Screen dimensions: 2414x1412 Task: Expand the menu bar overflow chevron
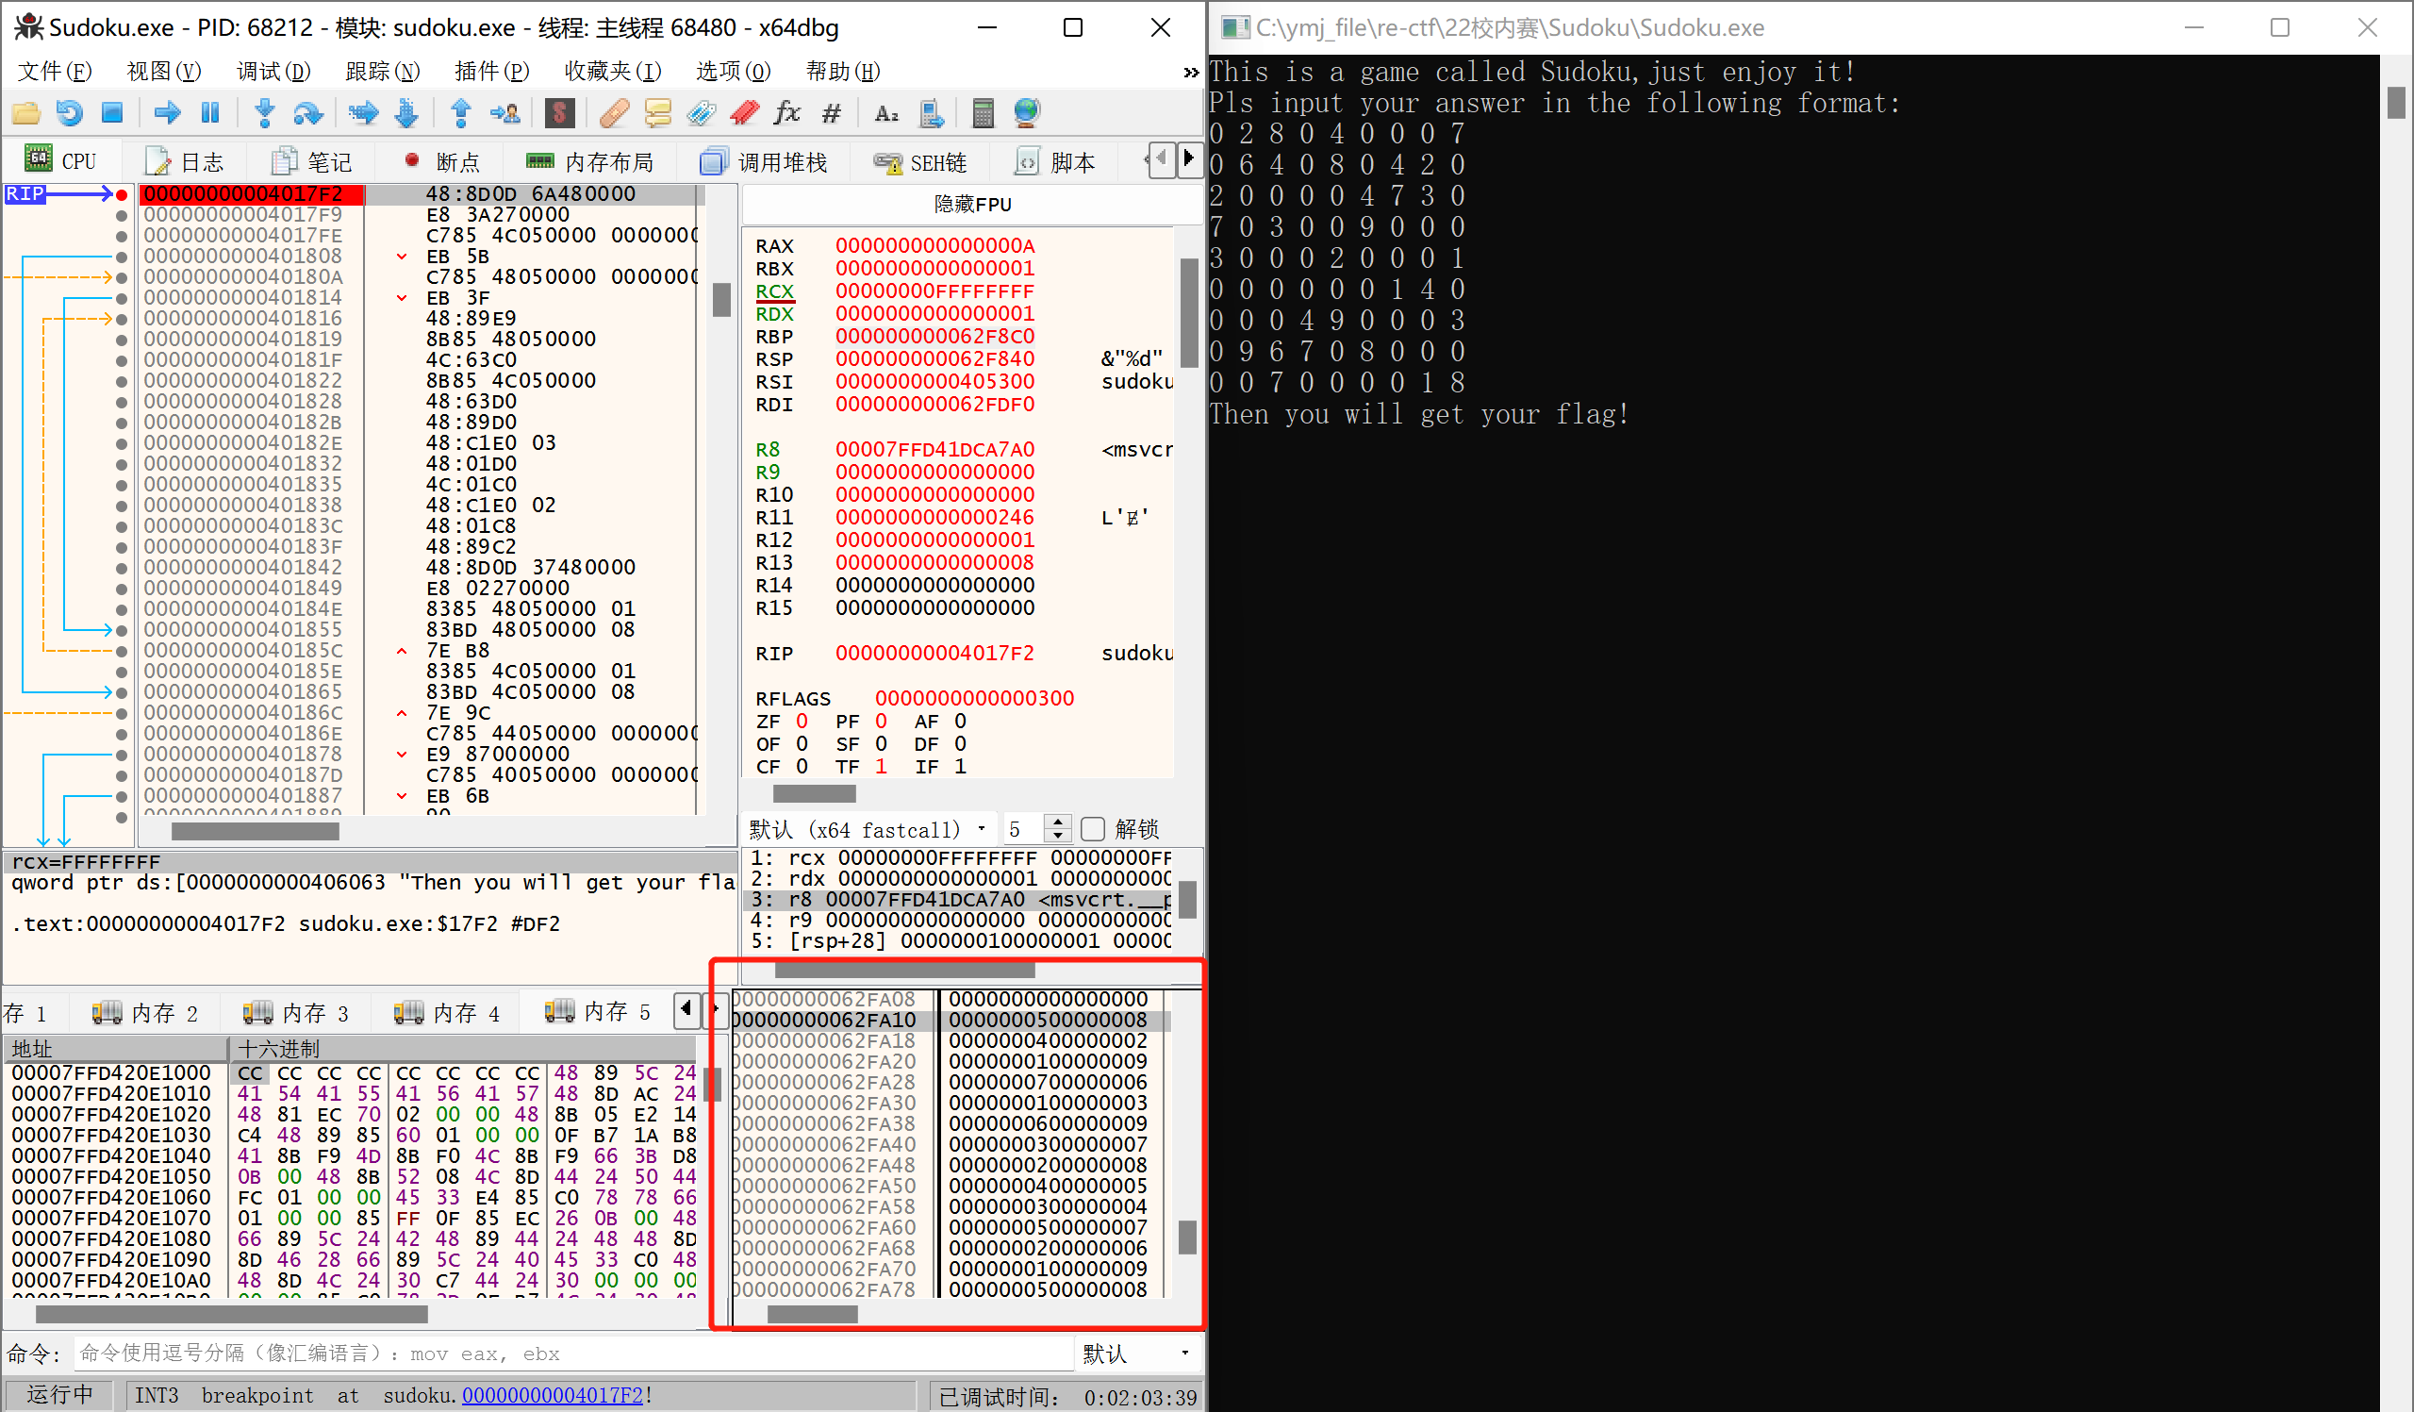1190,72
